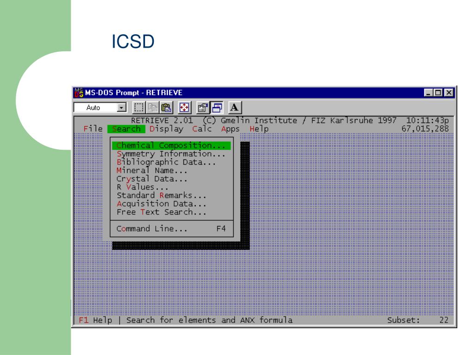Choose Acquisition Data... entry
The image size is (473, 355).
click(x=171, y=204)
